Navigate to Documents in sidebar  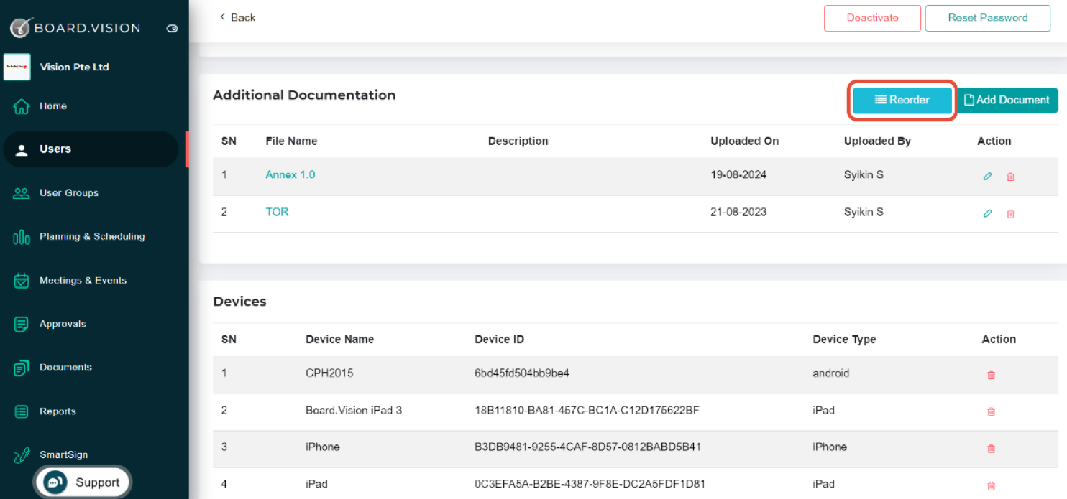tap(65, 368)
